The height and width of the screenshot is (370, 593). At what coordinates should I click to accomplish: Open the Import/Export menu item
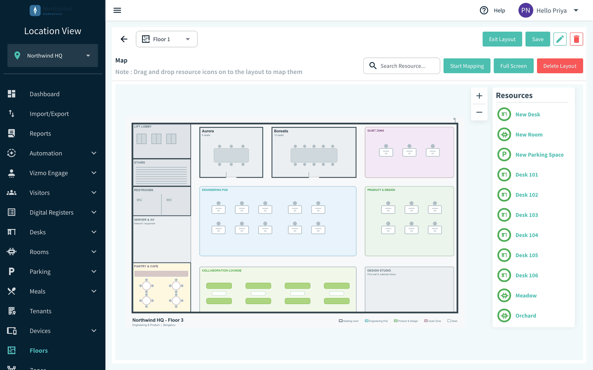(x=49, y=114)
